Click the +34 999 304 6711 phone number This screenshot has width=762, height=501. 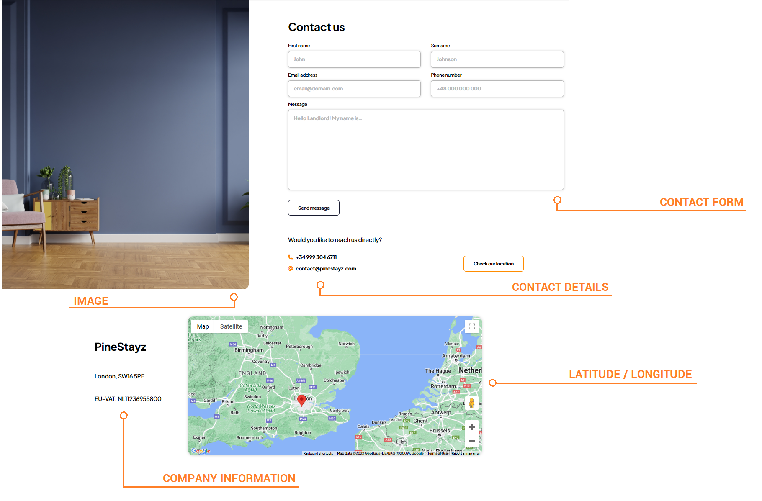coord(316,257)
